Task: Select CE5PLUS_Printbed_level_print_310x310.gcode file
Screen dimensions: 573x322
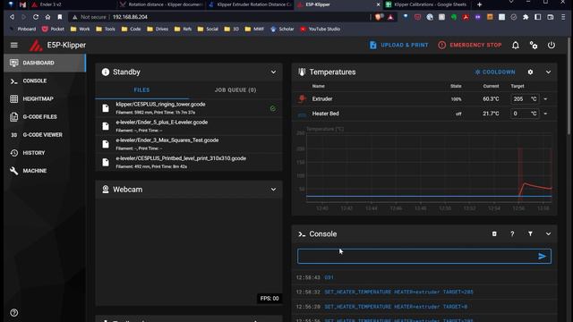Action: [189, 162]
